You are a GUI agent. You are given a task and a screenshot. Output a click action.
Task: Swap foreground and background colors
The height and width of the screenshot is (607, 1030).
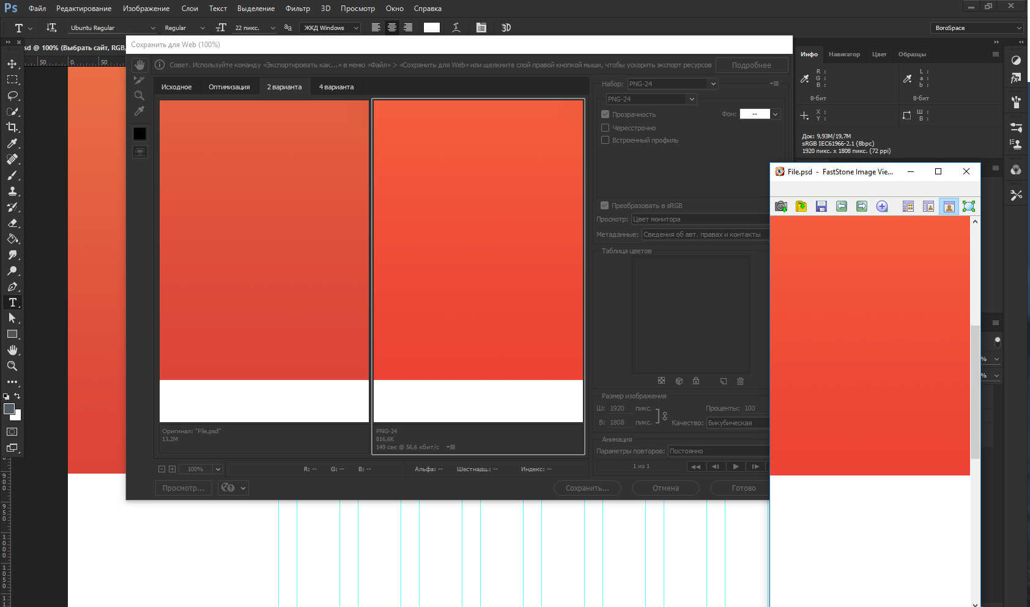click(17, 396)
